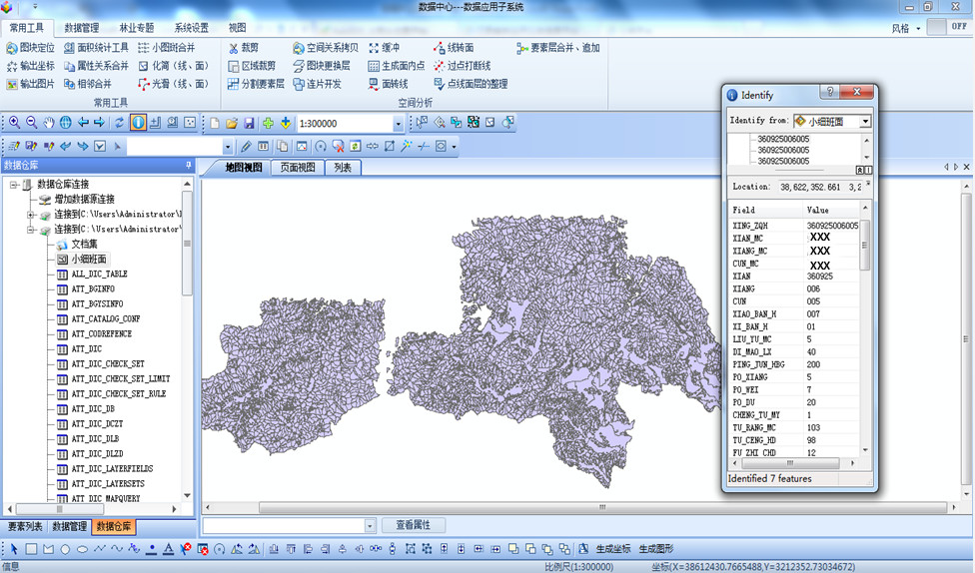Click the 缓冲 buffer tool
Viewport: 975px width, 573px height.
[384, 47]
